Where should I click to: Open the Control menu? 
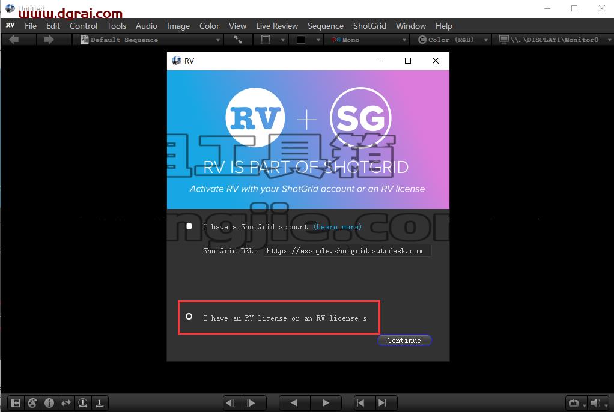(x=84, y=26)
